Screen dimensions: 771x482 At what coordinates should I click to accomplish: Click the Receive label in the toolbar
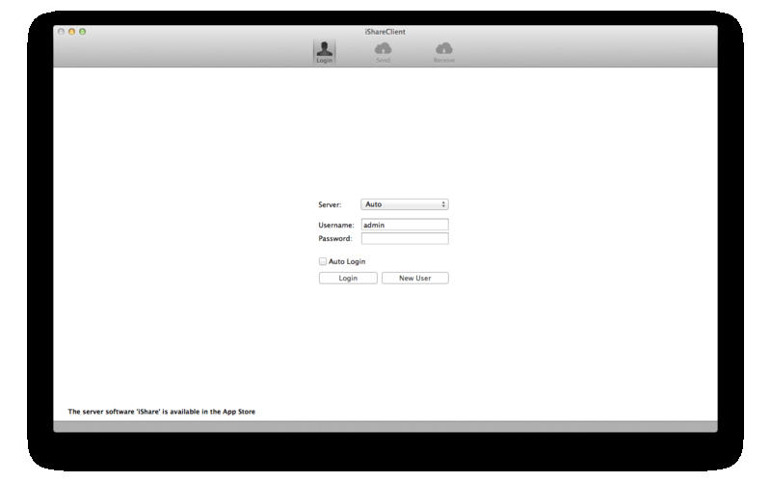443,61
